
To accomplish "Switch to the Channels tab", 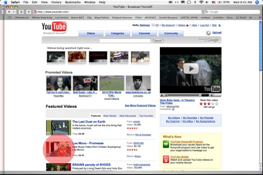I will click(x=145, y=33).
